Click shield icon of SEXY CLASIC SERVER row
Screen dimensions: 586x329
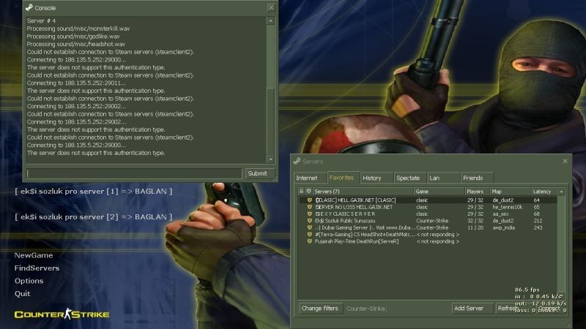pyautogui.click(x=309, y=214)
